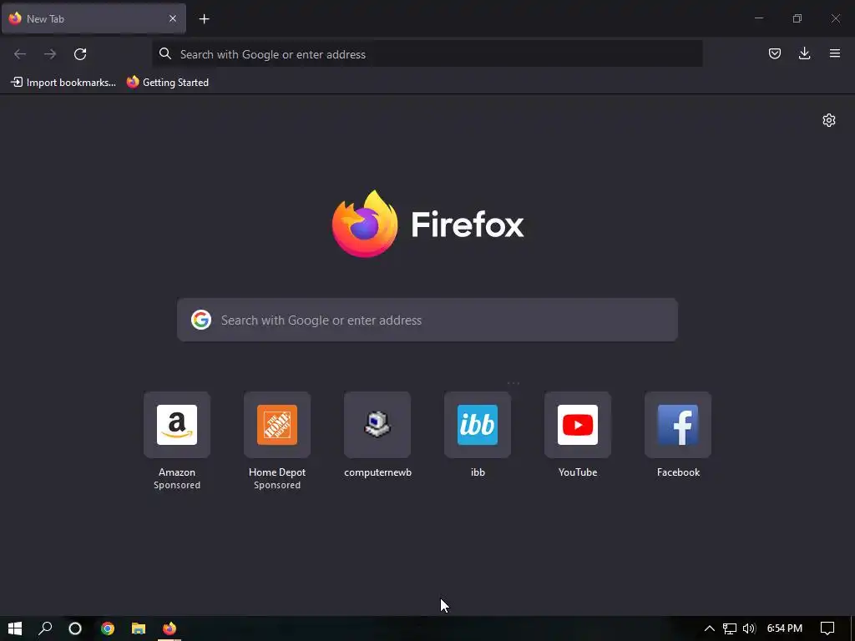This screenshot has width=855, height=641.
Task: Reload the current page
Action: click(x=80, y=54)
